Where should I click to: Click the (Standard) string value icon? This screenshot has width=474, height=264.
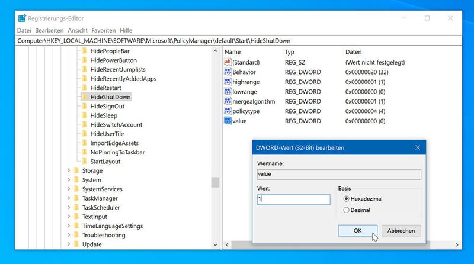(228, 62)
